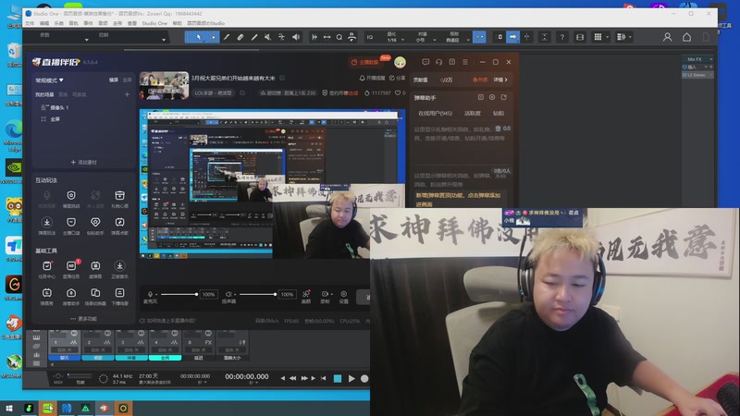This screenshot has height=416, width=740.
Task: Click the Stop square button in transport
Action: click(x=338, y=378)
